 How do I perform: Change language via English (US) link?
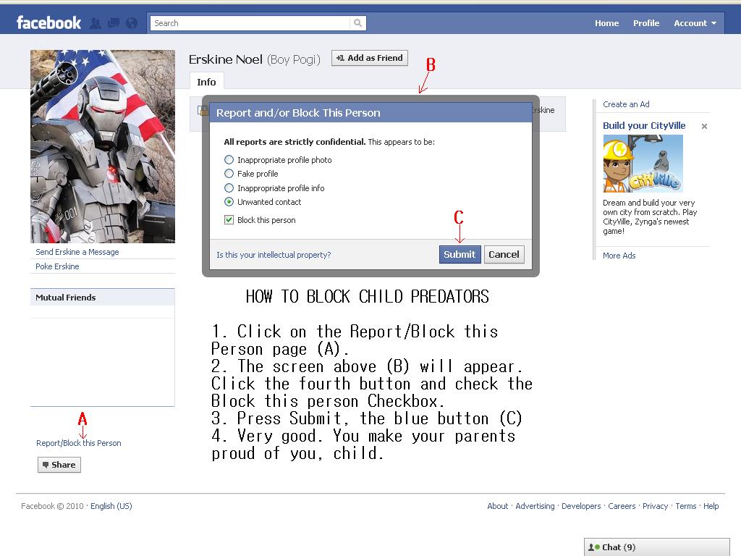click(x=111, y=506)
